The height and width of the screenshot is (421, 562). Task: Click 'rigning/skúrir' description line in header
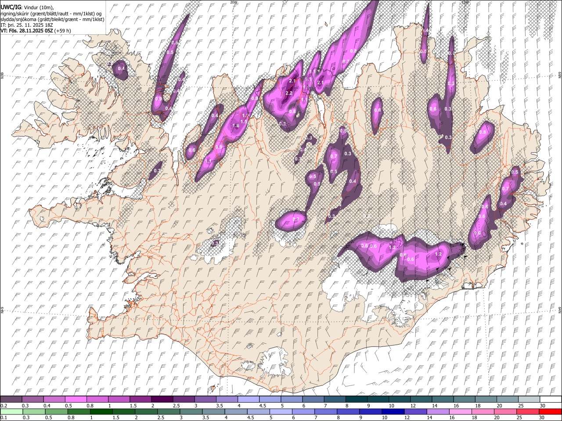51,13
